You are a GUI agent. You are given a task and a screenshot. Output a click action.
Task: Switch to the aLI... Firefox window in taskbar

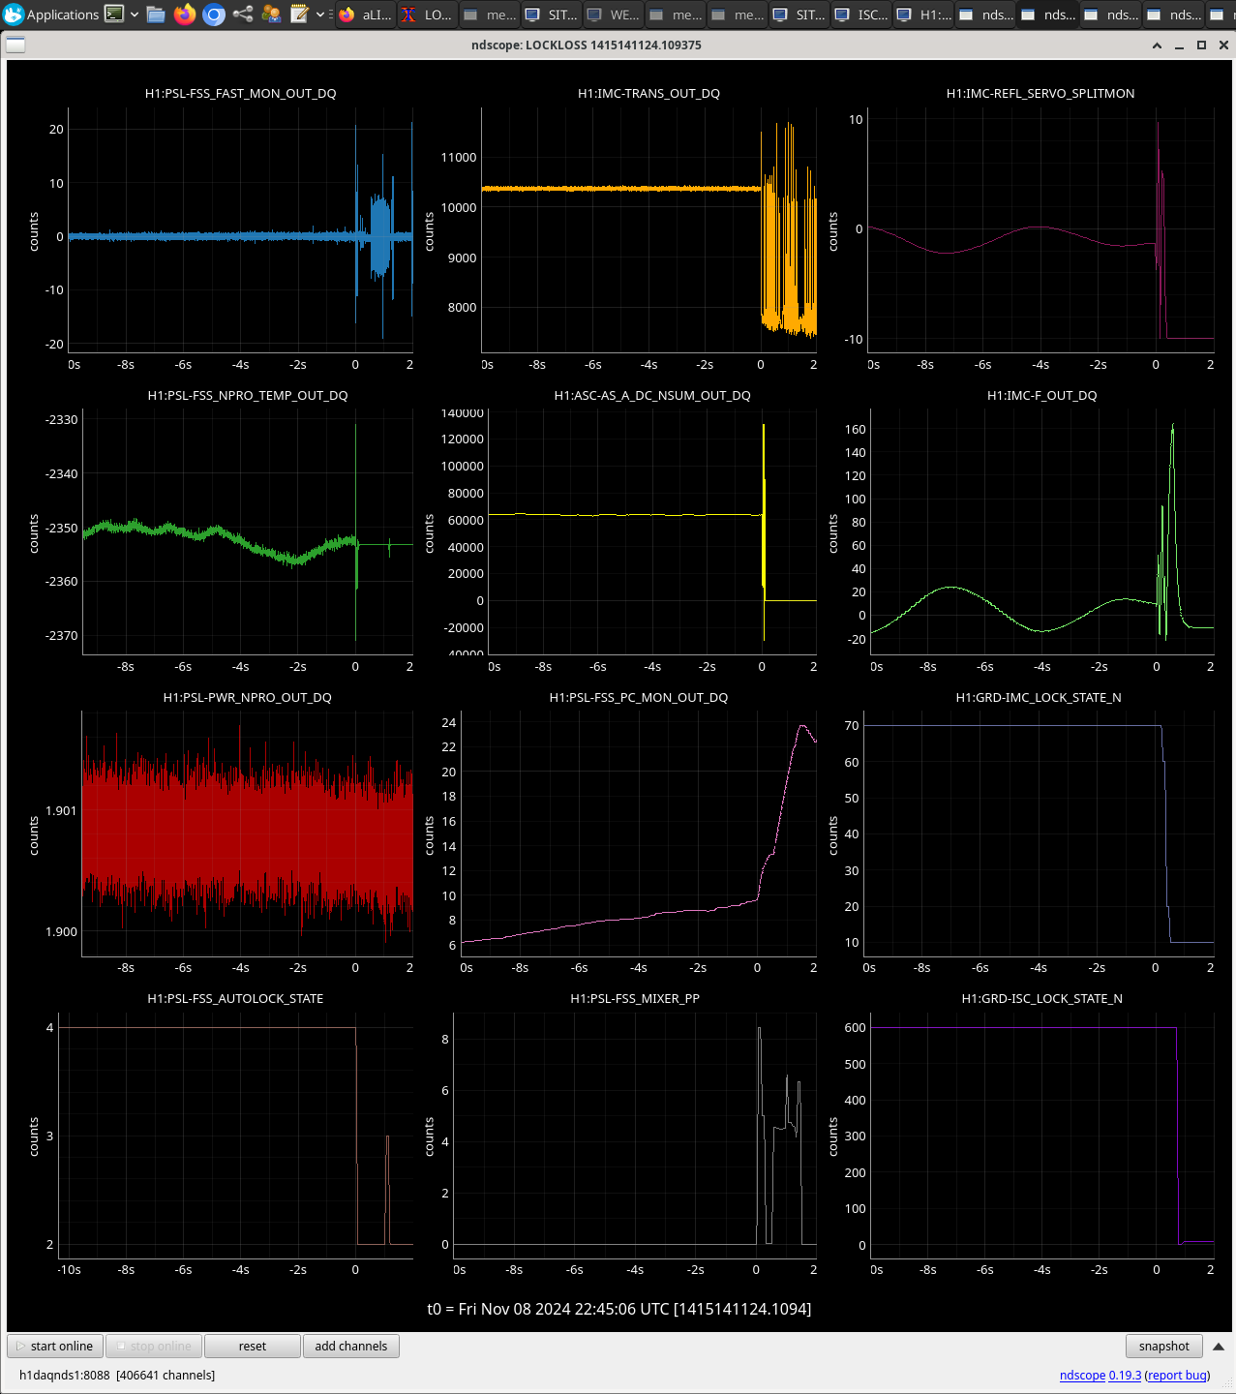[365, 15]
